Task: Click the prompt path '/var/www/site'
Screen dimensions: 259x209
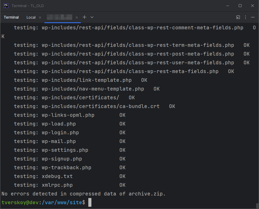Action: click(x=62, y=203)
